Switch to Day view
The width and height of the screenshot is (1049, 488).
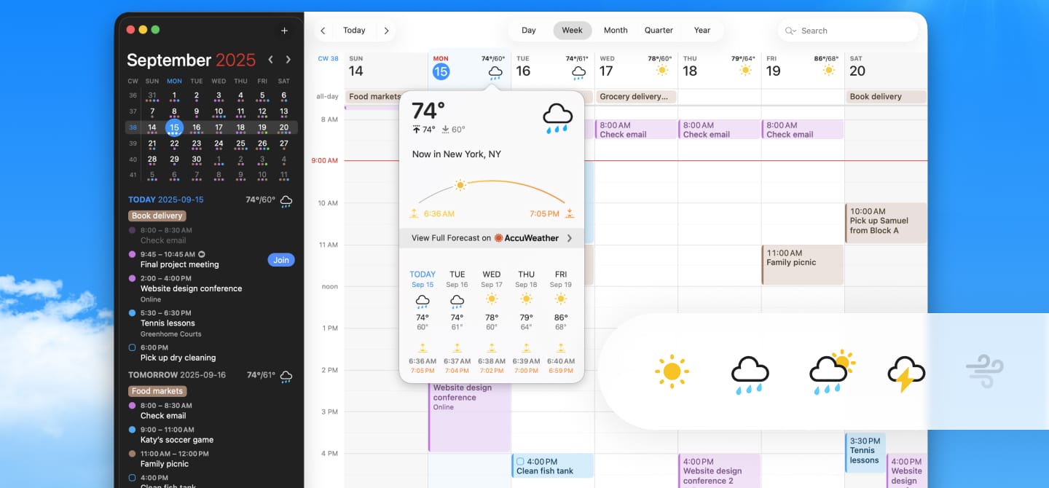[x=529, y=31]
